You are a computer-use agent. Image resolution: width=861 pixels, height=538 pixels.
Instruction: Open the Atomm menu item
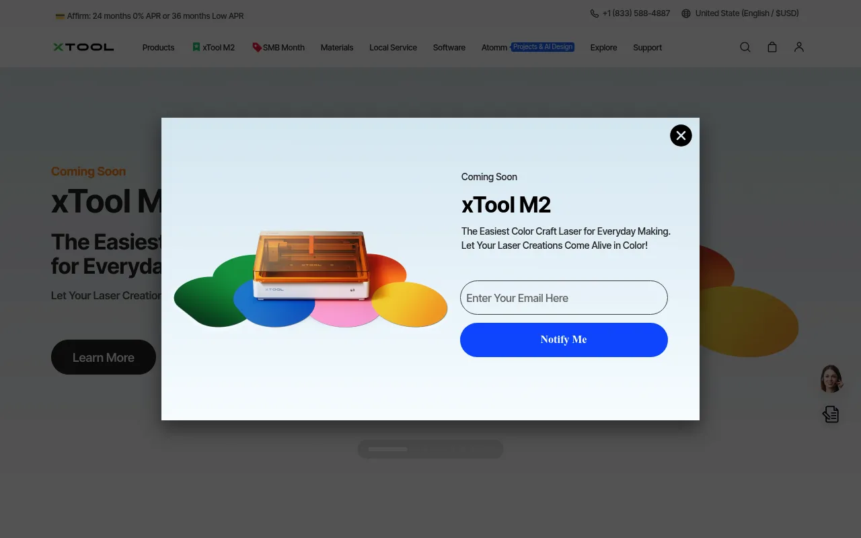click(x=494, y=48)
